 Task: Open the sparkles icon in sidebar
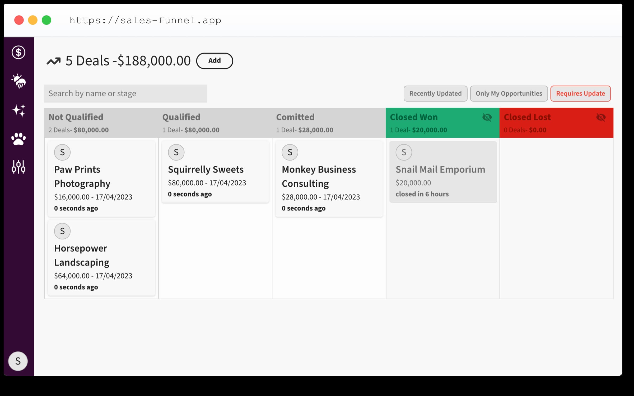18,110
